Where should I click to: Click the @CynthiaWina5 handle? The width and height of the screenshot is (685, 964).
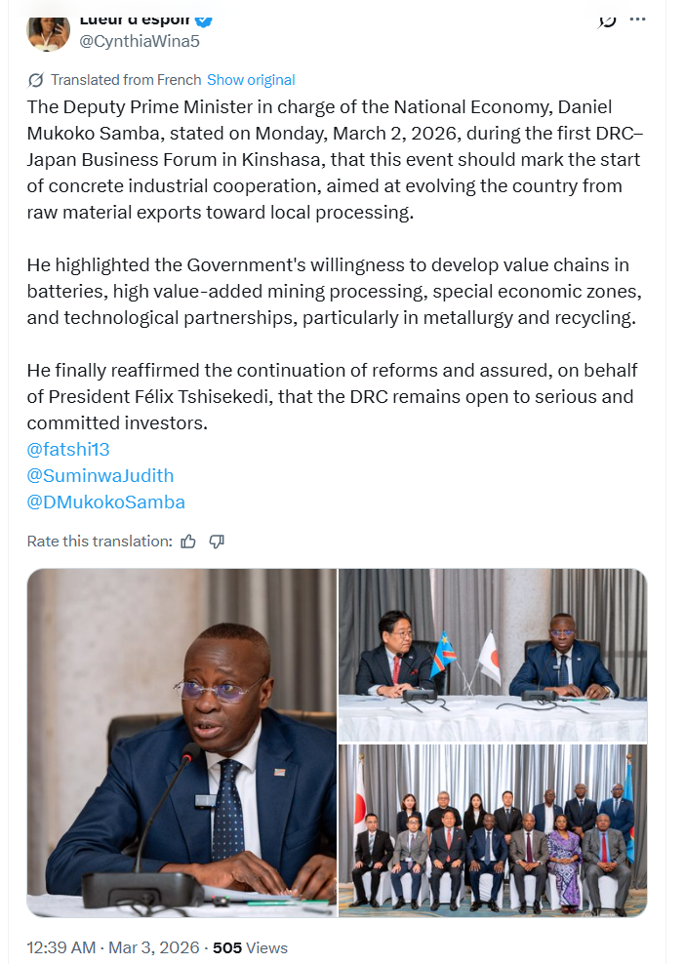click(x=140, y=41)
